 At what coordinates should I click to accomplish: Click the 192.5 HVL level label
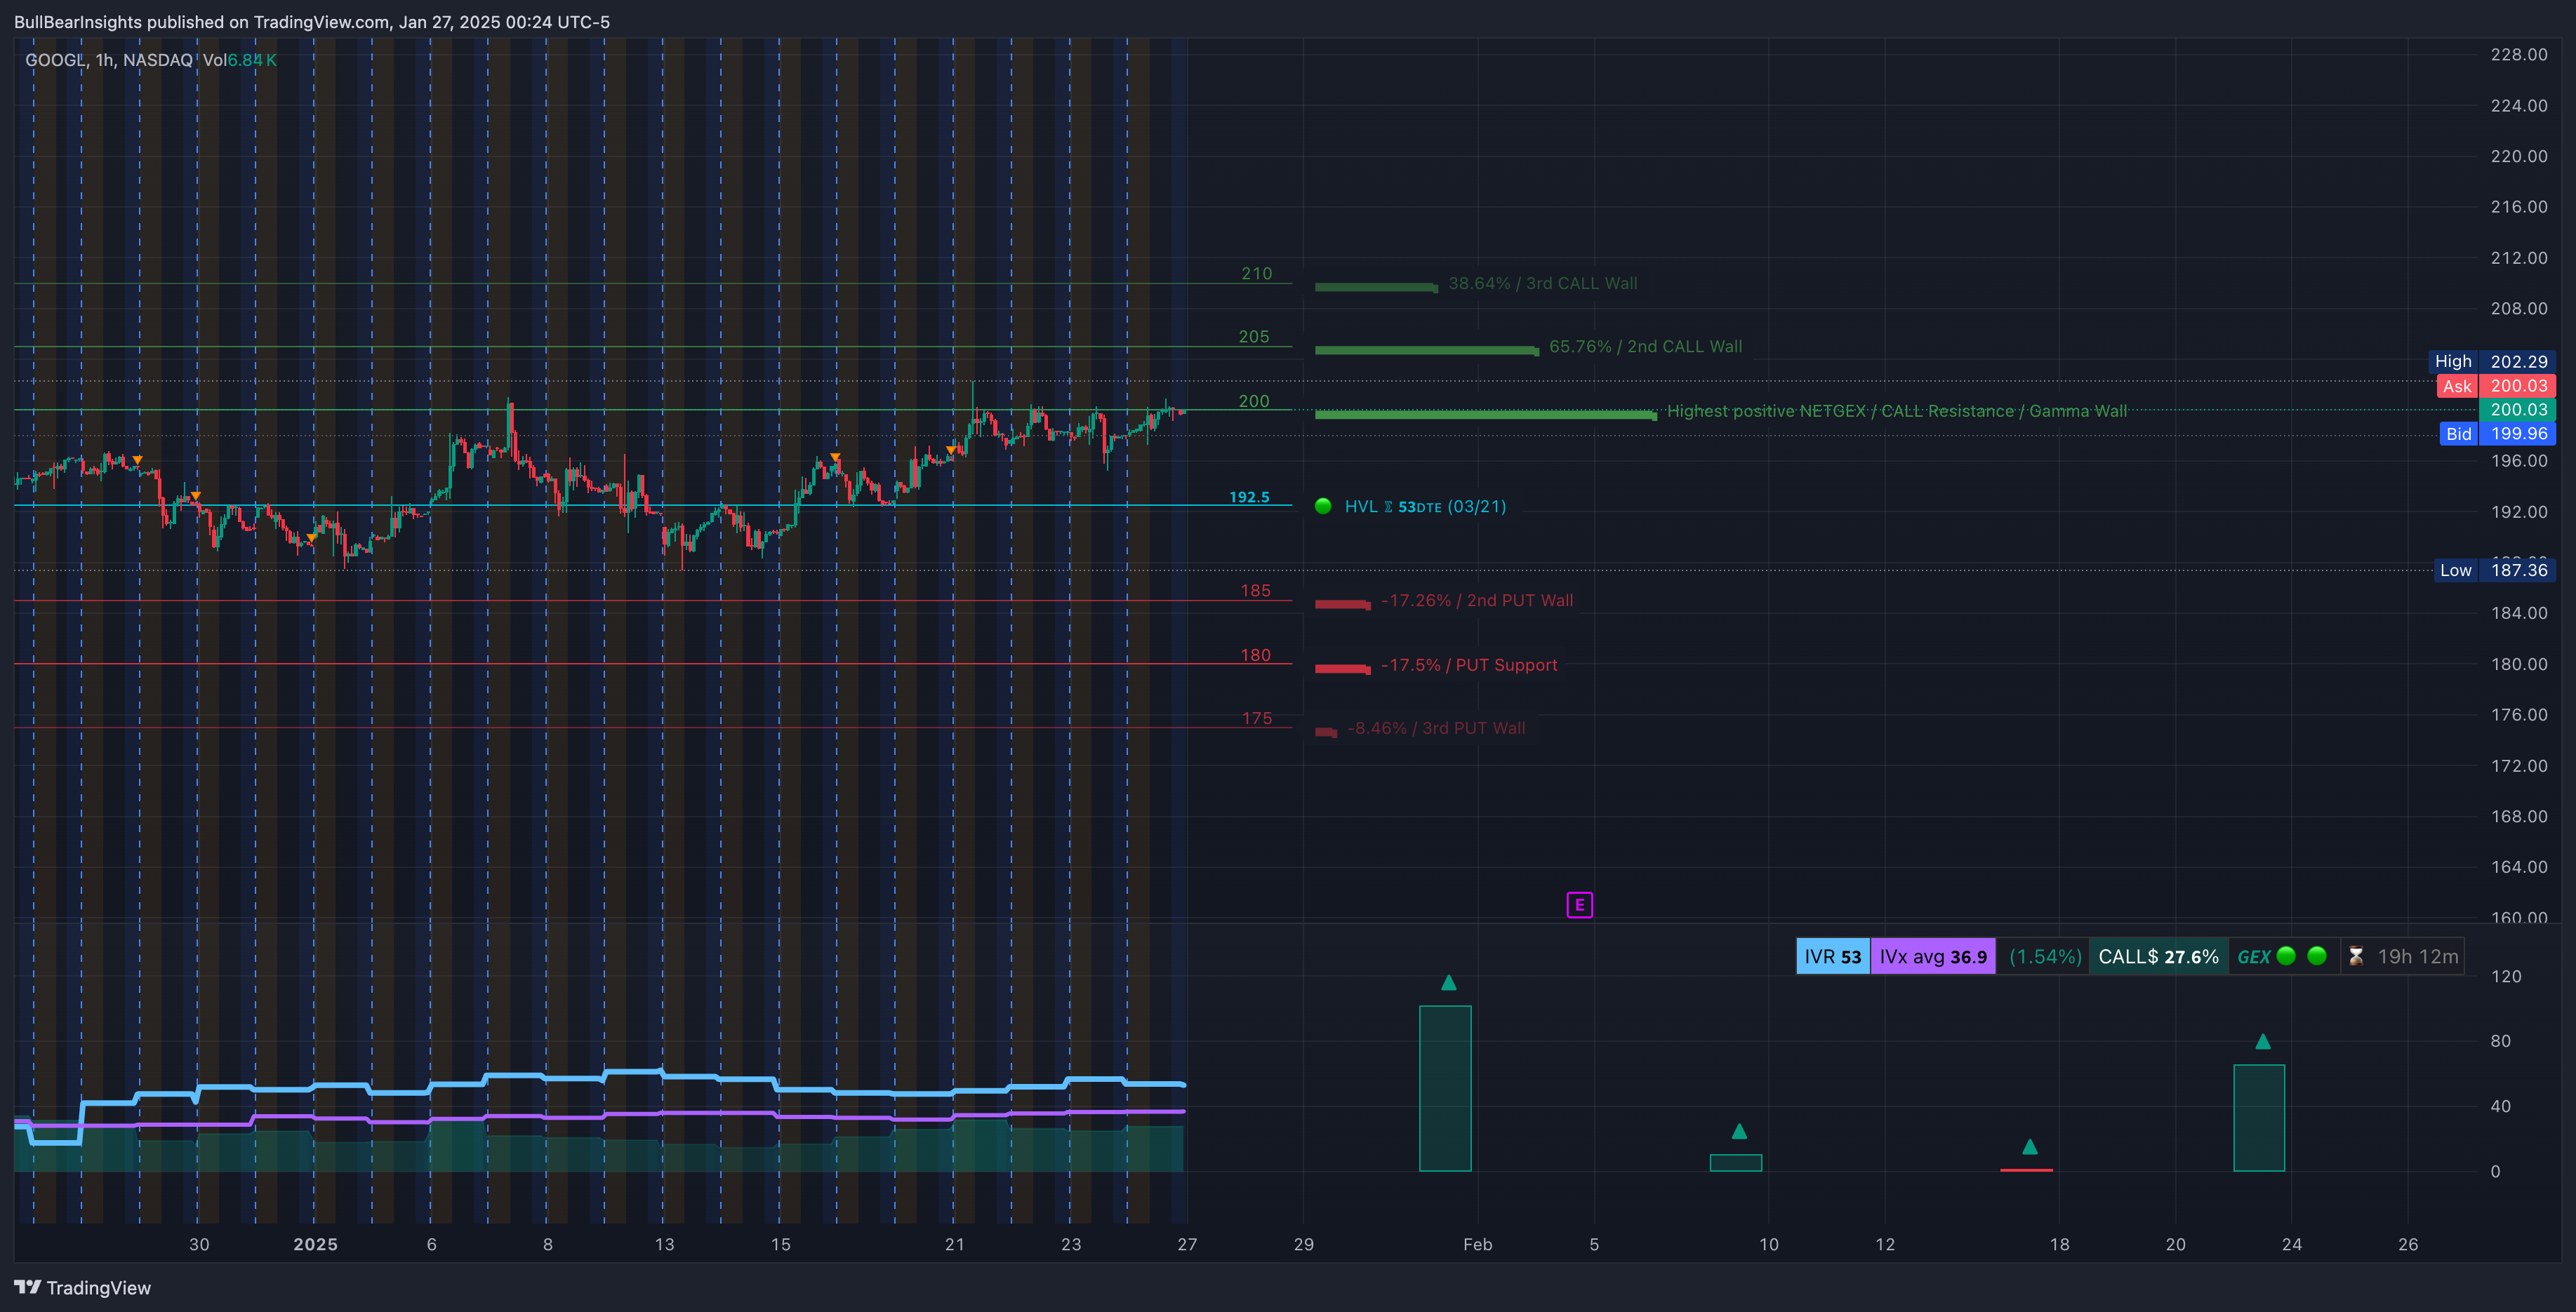[x=1249, y=497]
